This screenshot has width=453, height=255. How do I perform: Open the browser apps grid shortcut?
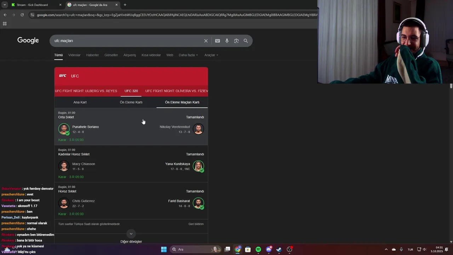(5, 24)
